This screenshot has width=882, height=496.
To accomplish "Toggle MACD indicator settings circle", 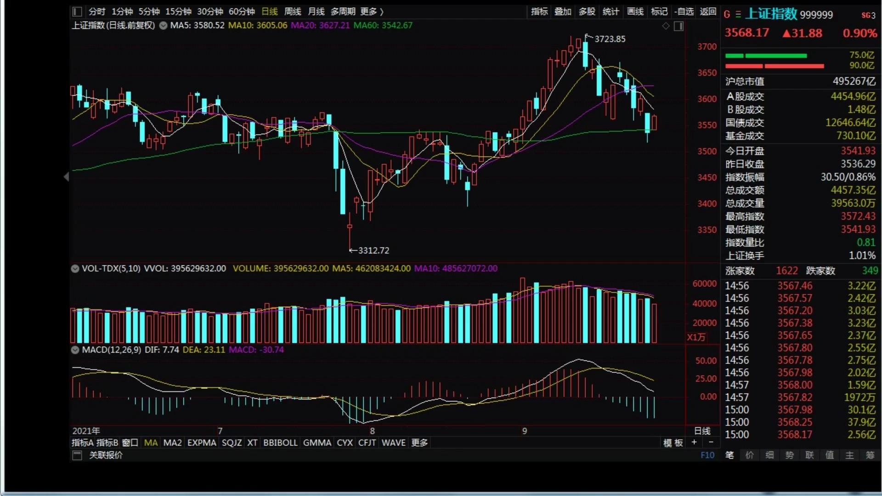I will click(x=75, y=350).
